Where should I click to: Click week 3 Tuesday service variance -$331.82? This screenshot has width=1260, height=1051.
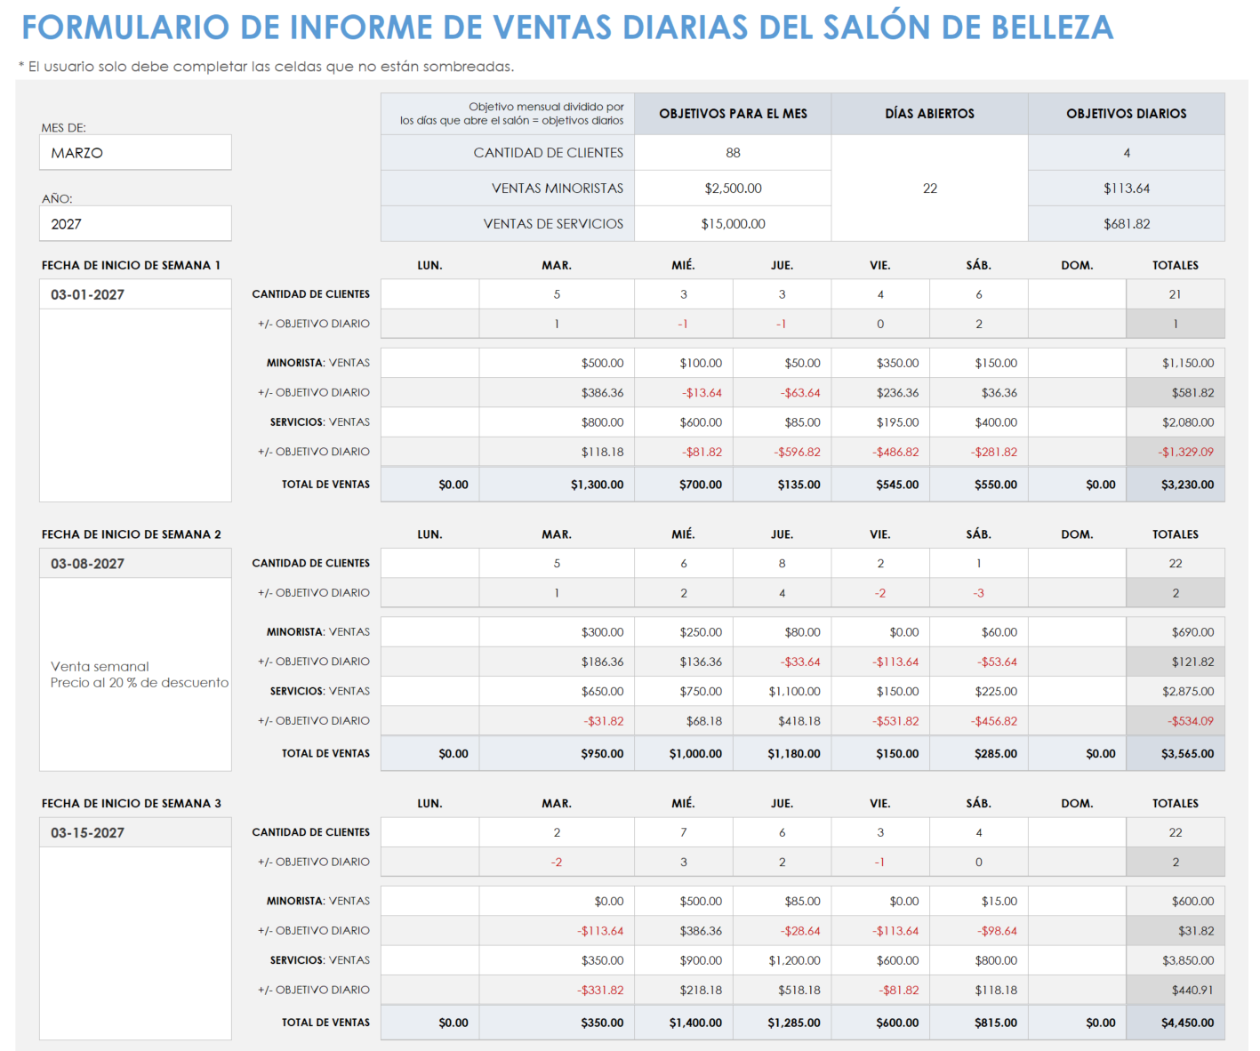[x=557, y=990]
